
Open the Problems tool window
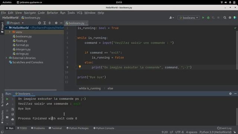[x=38, y=128]
